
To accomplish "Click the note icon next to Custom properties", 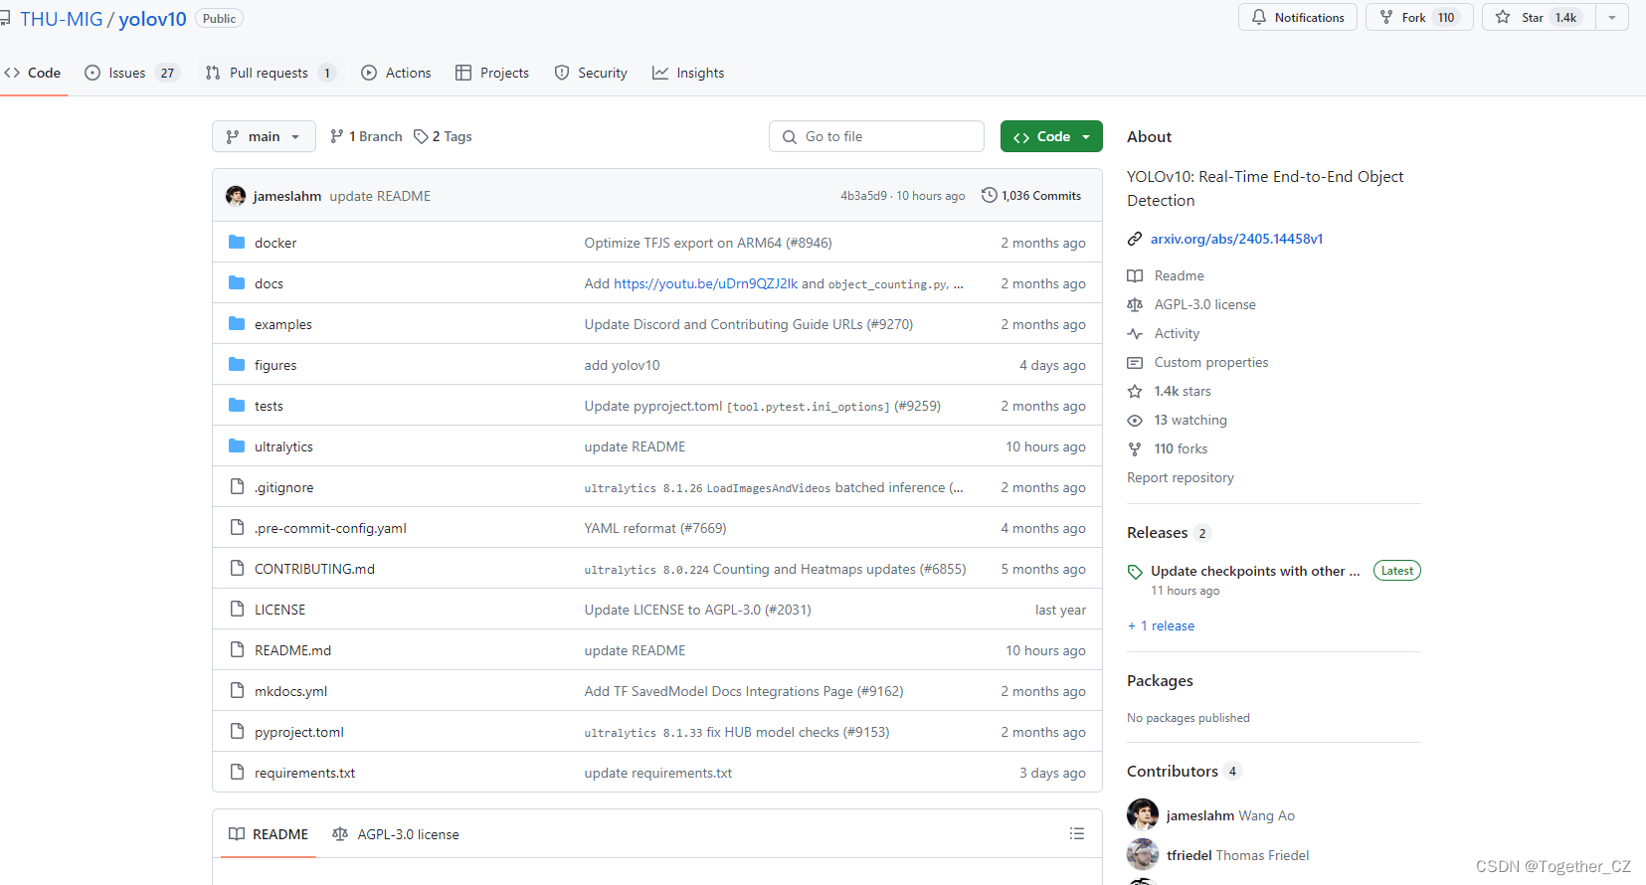I will pos(1135,362).
